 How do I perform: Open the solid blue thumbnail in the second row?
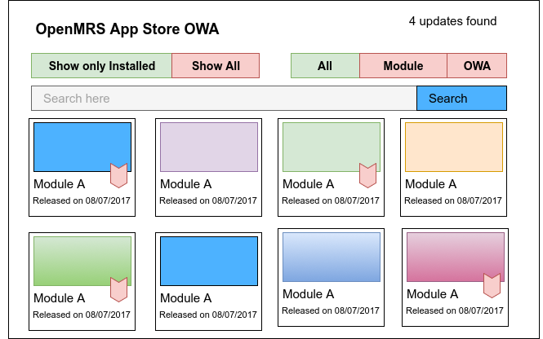pyautogui.click(x=209, y=261)
